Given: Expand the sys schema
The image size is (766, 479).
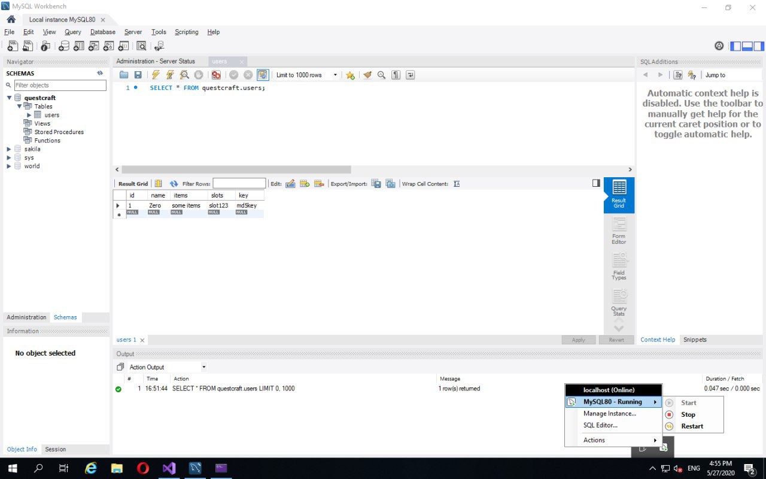Looking at the screenshot, I should [9, 157].
